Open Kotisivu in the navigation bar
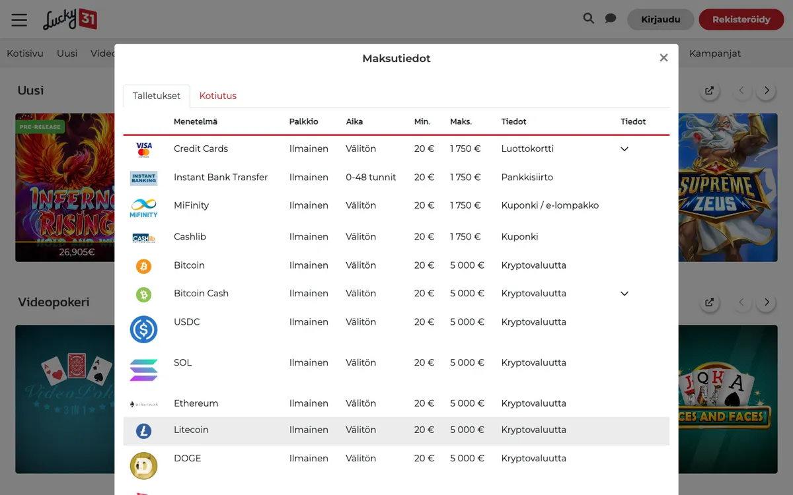793x495 pixels. point(25,53)
